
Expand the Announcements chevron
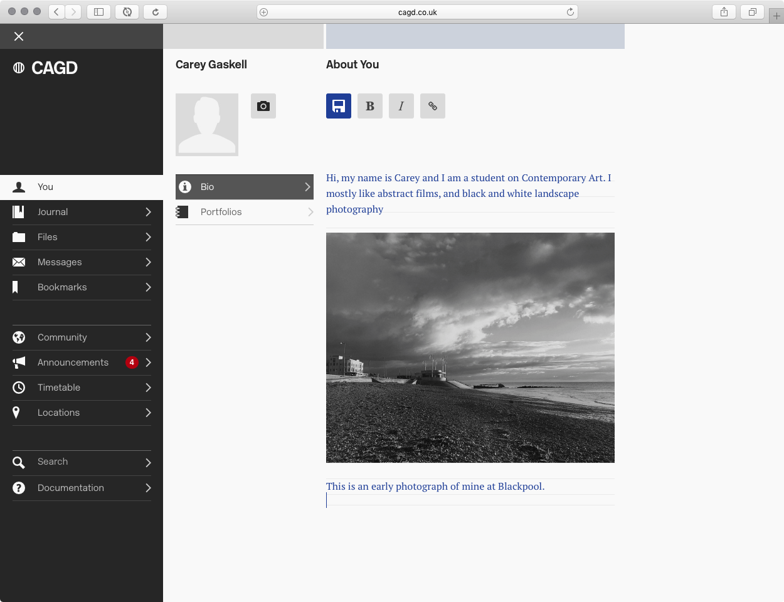click(x=148, y=362)
